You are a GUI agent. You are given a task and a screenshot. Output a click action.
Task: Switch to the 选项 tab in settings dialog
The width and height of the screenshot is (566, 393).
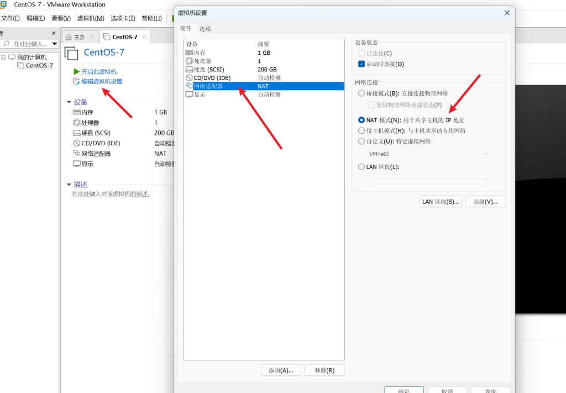pos(205,29)
